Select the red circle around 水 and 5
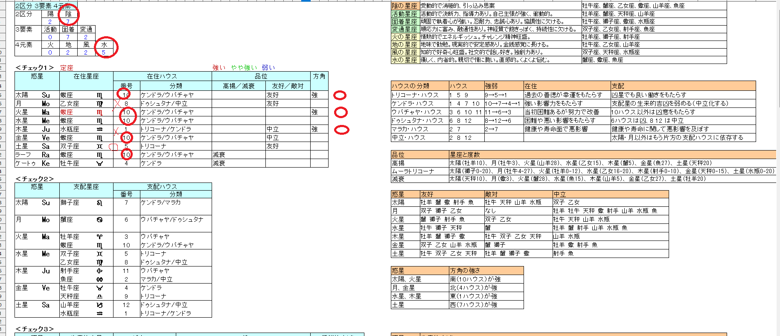Screen dimensions: 780x336 105,47
